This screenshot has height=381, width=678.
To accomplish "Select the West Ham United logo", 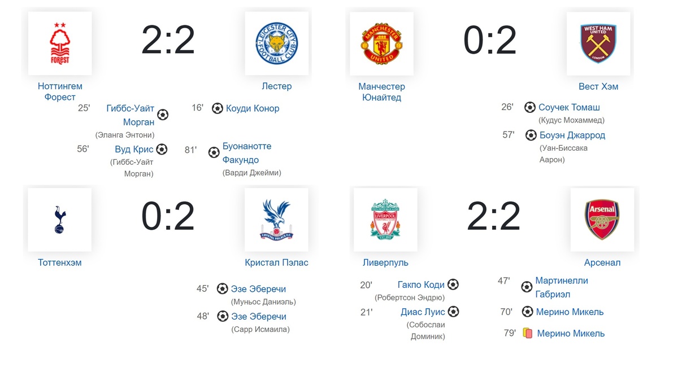I will [x=598, y=43].
